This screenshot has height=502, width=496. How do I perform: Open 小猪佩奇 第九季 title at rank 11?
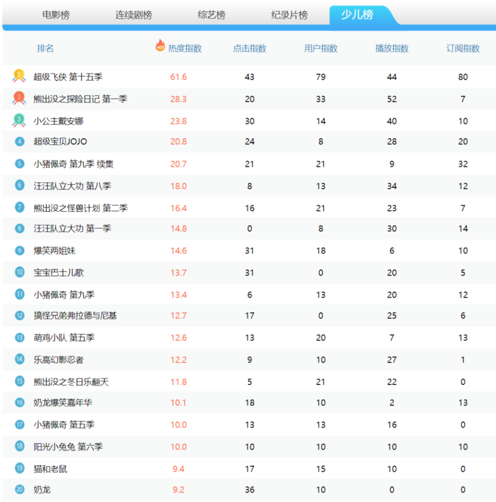click(64, 295)
